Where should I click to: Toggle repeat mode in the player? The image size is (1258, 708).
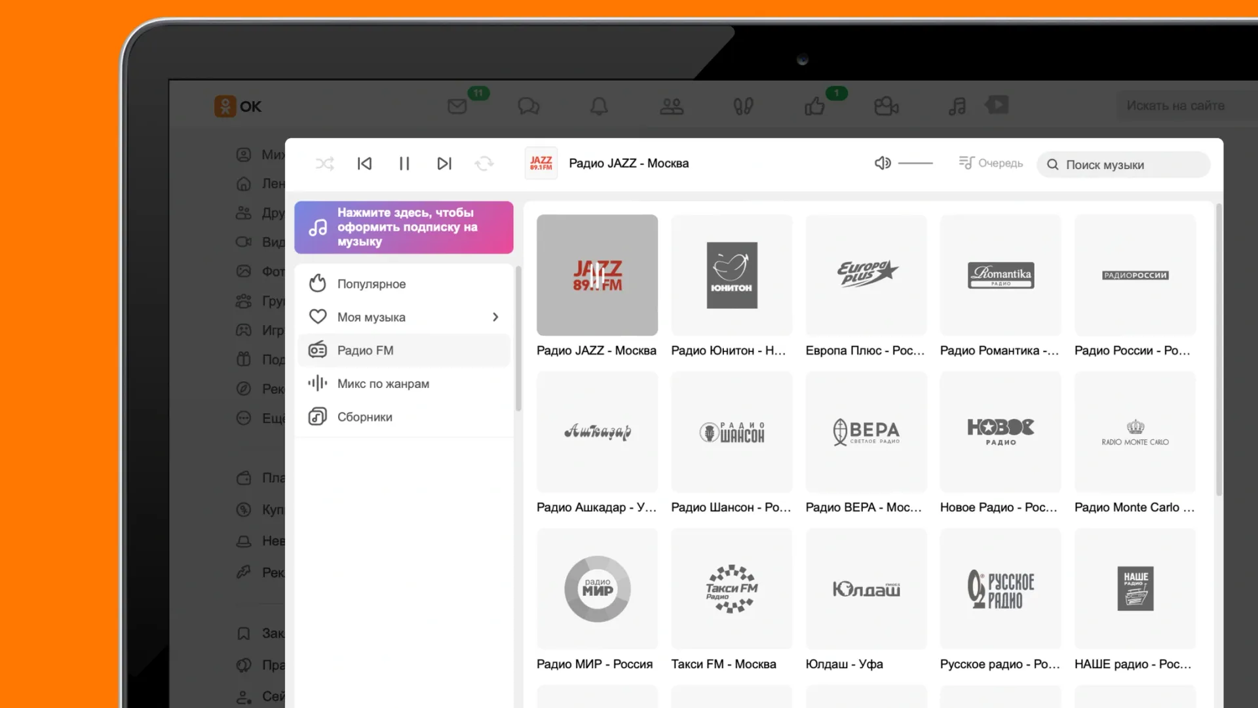[484, 163]
